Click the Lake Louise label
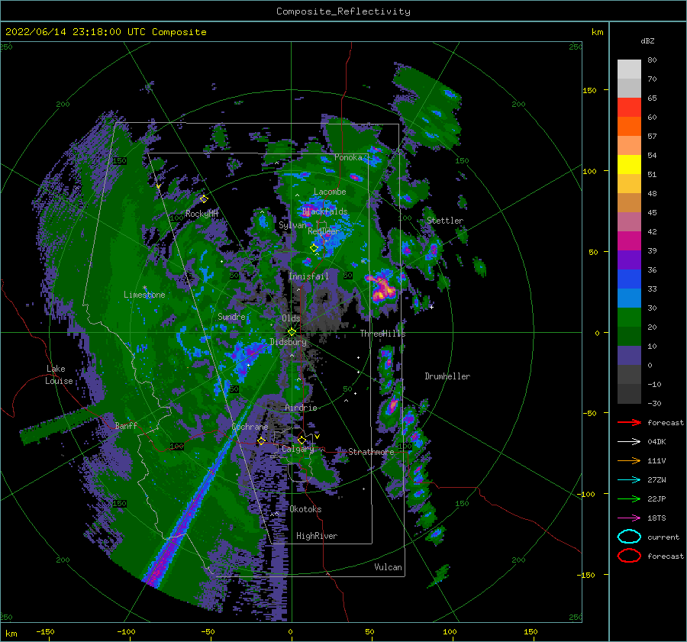 [59, 375]
